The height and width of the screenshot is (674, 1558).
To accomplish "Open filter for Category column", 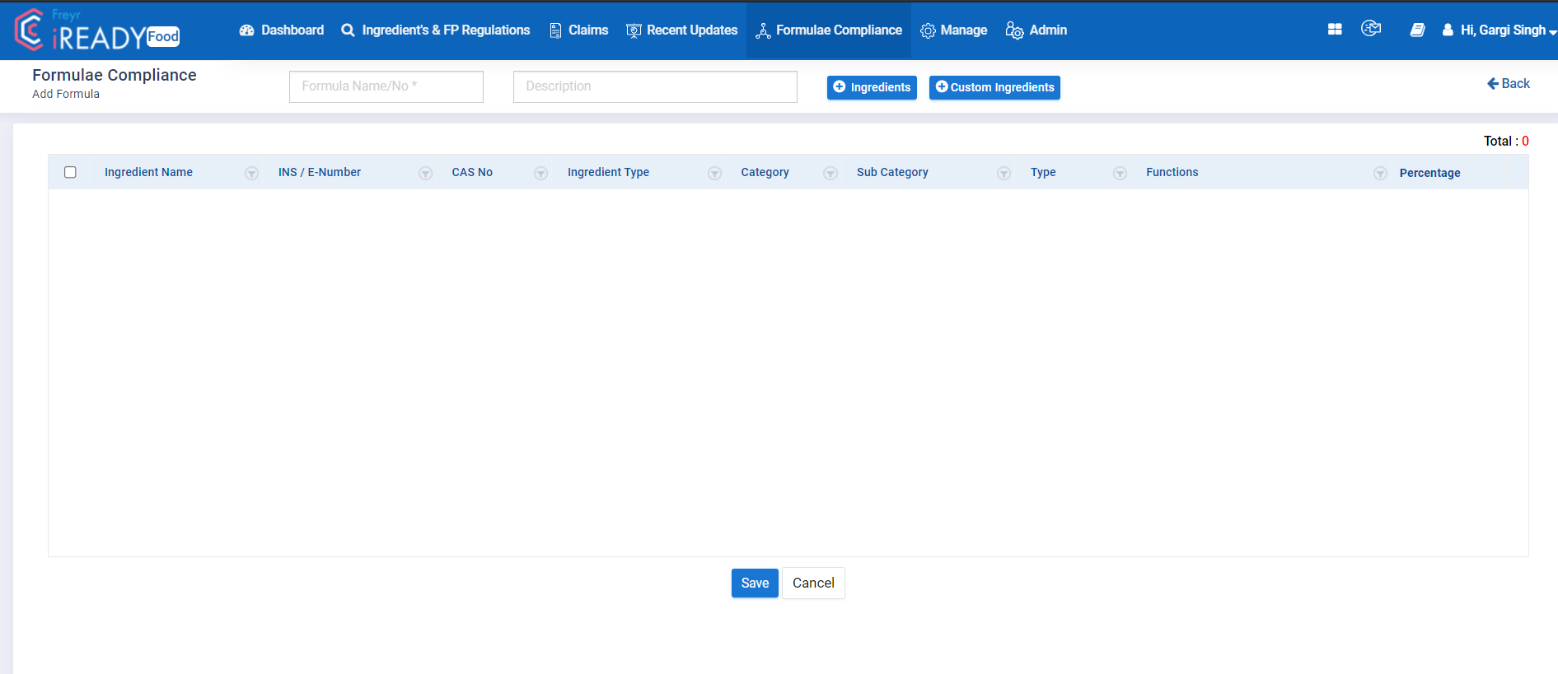I will click(830, 173).
